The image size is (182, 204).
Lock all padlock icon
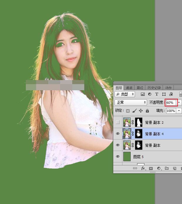pos(147,111)
